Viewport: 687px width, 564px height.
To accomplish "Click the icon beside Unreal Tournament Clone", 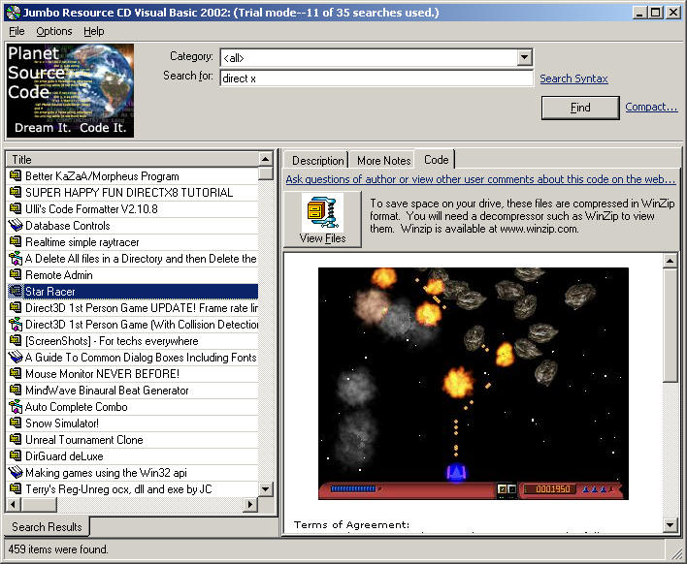I will tap(16, 439).
